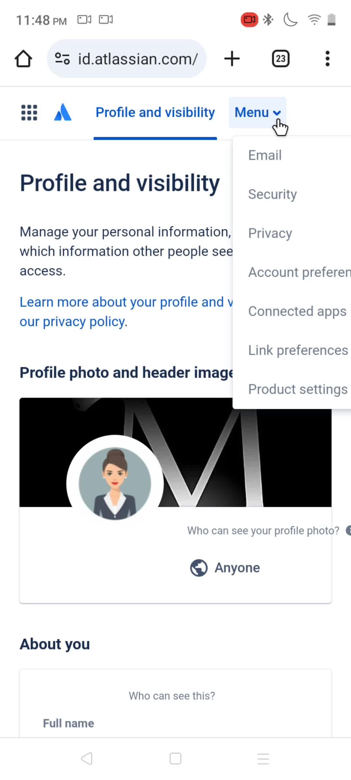Open the Atlassian app switcher grid icon
351x780 pixels.
pyautogui.click(x=29, y=112)
